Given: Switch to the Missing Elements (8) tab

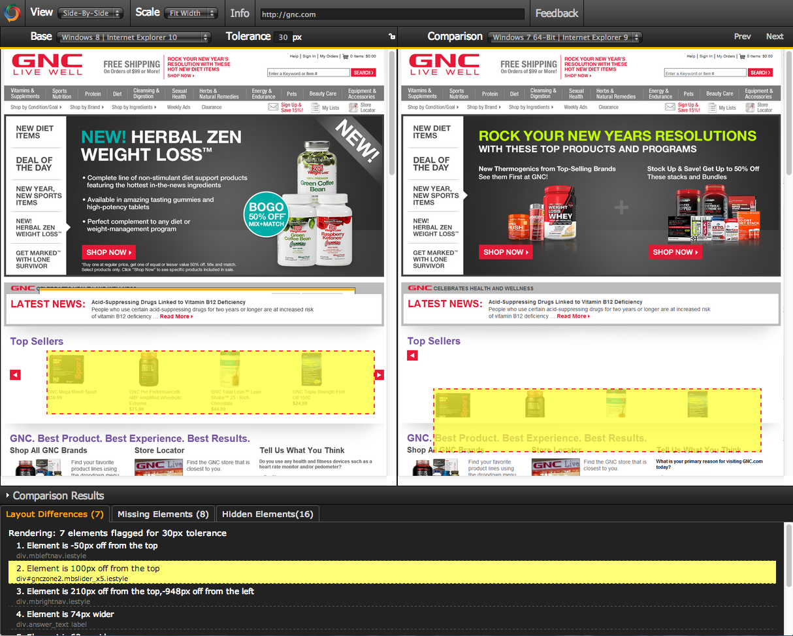Looking at the screenshot, I should 163,514.
